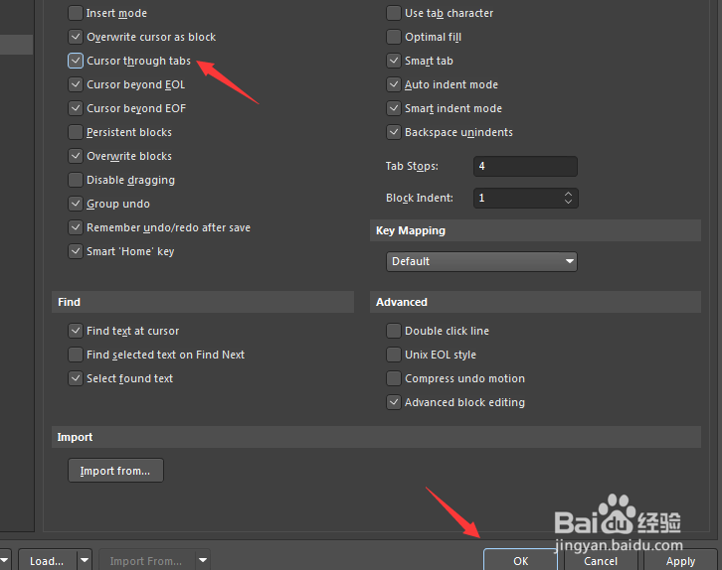This screenshot has height=570, width=722.
Task: Toggle Select found text checkbox
Action: 75,378
